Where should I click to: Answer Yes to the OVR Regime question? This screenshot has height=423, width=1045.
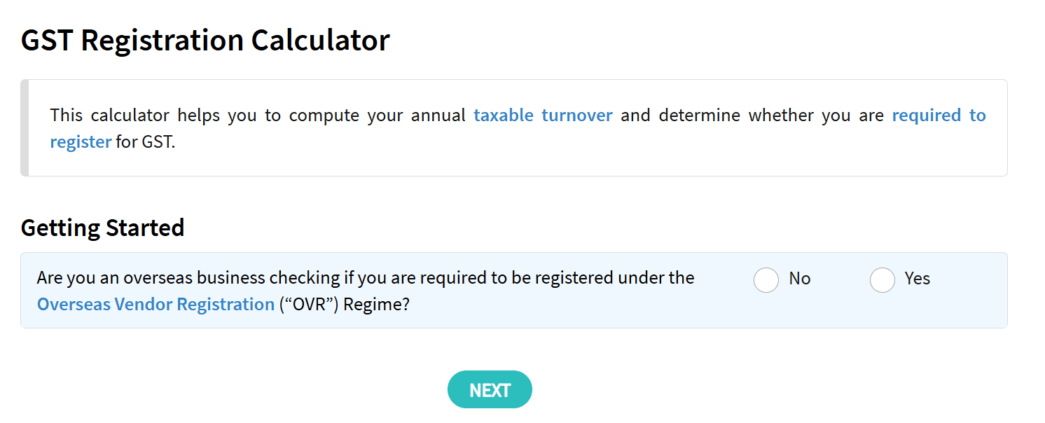pyautogui.click(x=883, y=279)
